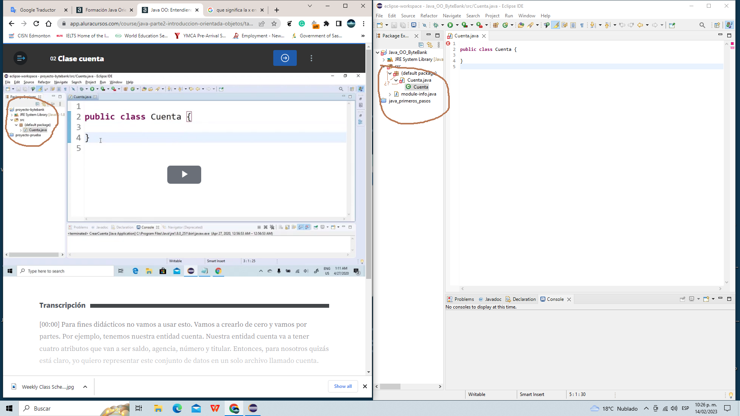740x416 pixels.
Task: Click the play button on video
Action: point(185,175)
